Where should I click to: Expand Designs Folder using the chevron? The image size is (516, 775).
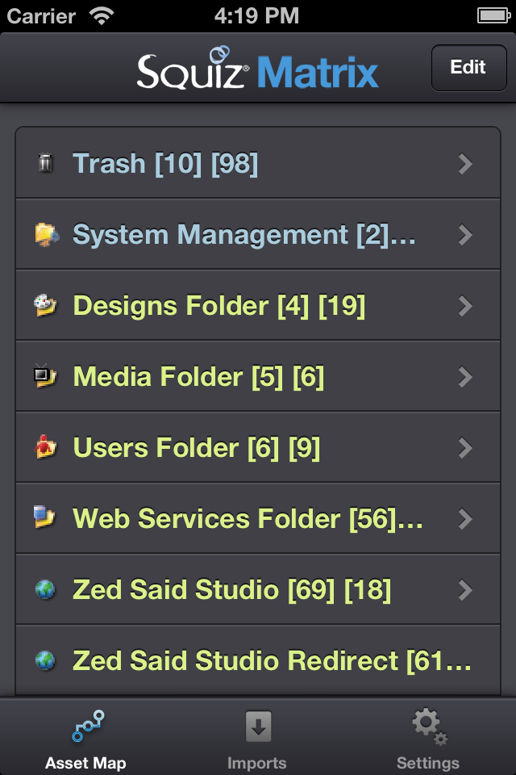464,306
